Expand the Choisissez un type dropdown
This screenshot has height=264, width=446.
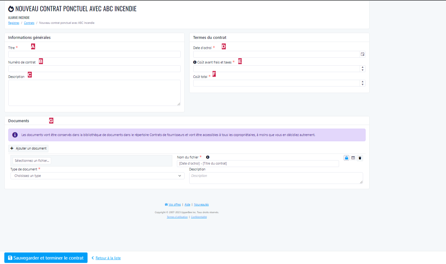point(97,176)
